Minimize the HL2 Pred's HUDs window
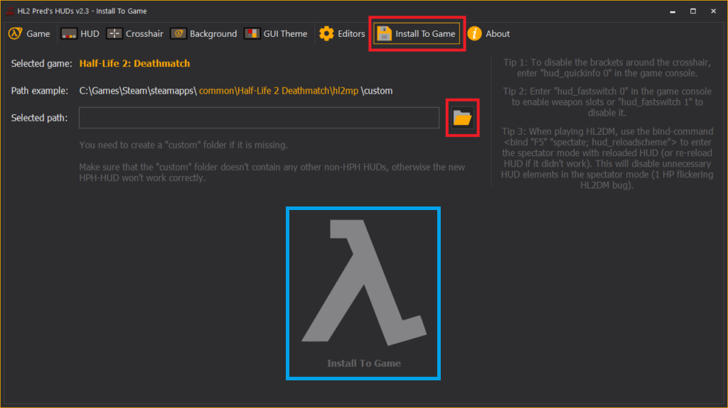 click(673, 11)
